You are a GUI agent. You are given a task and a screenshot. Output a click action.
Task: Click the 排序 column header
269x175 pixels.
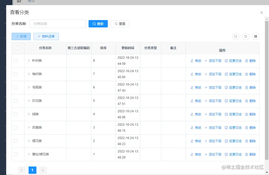click(x=103, y=48)
